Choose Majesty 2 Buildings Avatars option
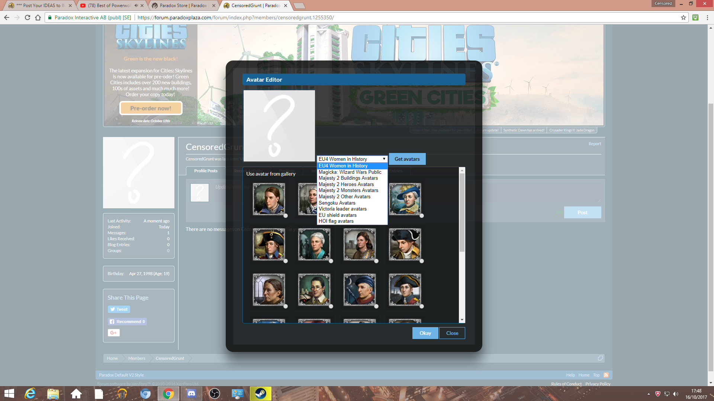Image resolution: width=714 pixels, height=401 pixels. tap(352, 178)
